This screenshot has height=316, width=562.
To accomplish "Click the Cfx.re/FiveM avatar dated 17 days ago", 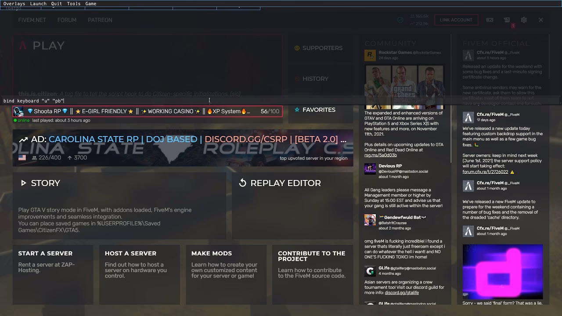I will click(x=468, y=117).
